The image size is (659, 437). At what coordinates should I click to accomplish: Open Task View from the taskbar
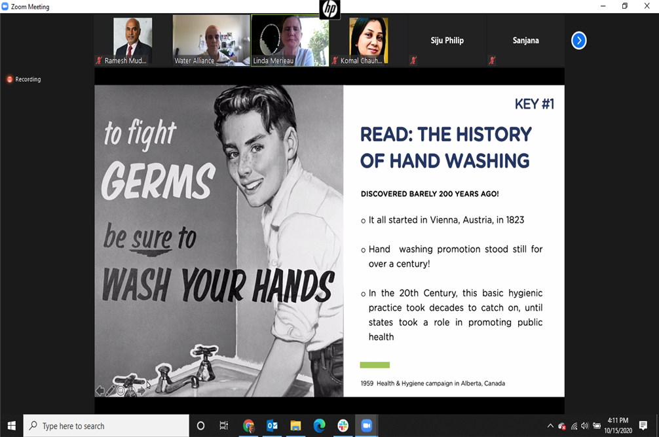223,426
